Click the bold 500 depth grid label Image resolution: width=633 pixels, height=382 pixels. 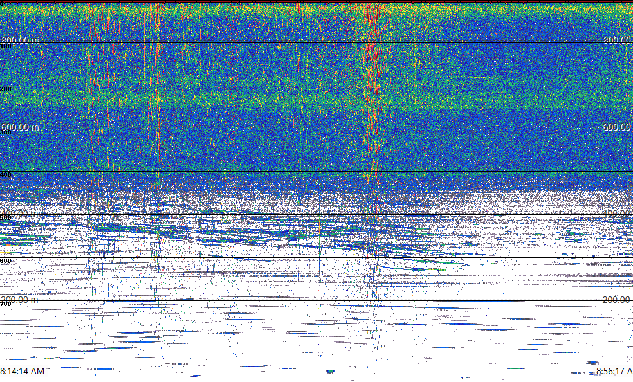coord(6,218)
